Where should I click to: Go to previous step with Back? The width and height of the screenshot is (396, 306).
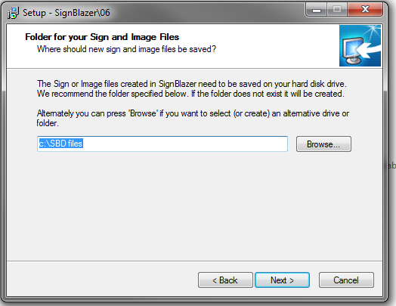click(225, 280)
